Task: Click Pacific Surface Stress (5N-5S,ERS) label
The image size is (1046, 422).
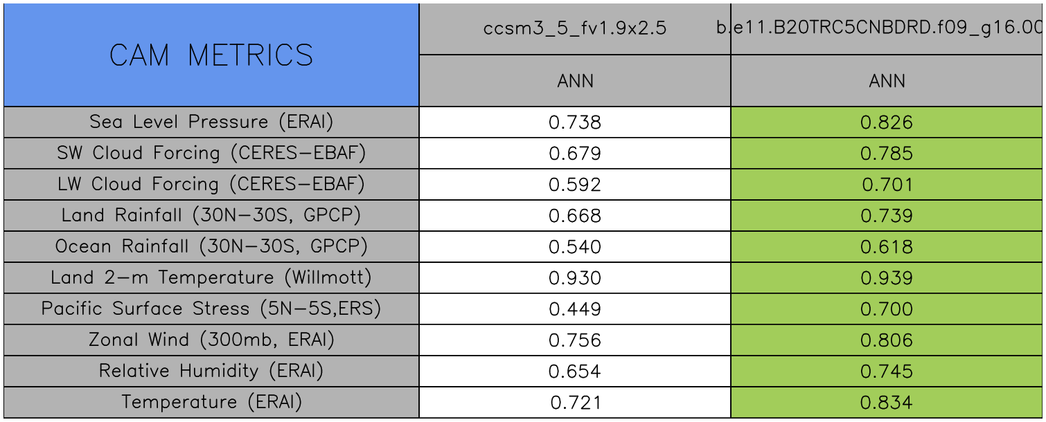Action: tap(211, 309)
